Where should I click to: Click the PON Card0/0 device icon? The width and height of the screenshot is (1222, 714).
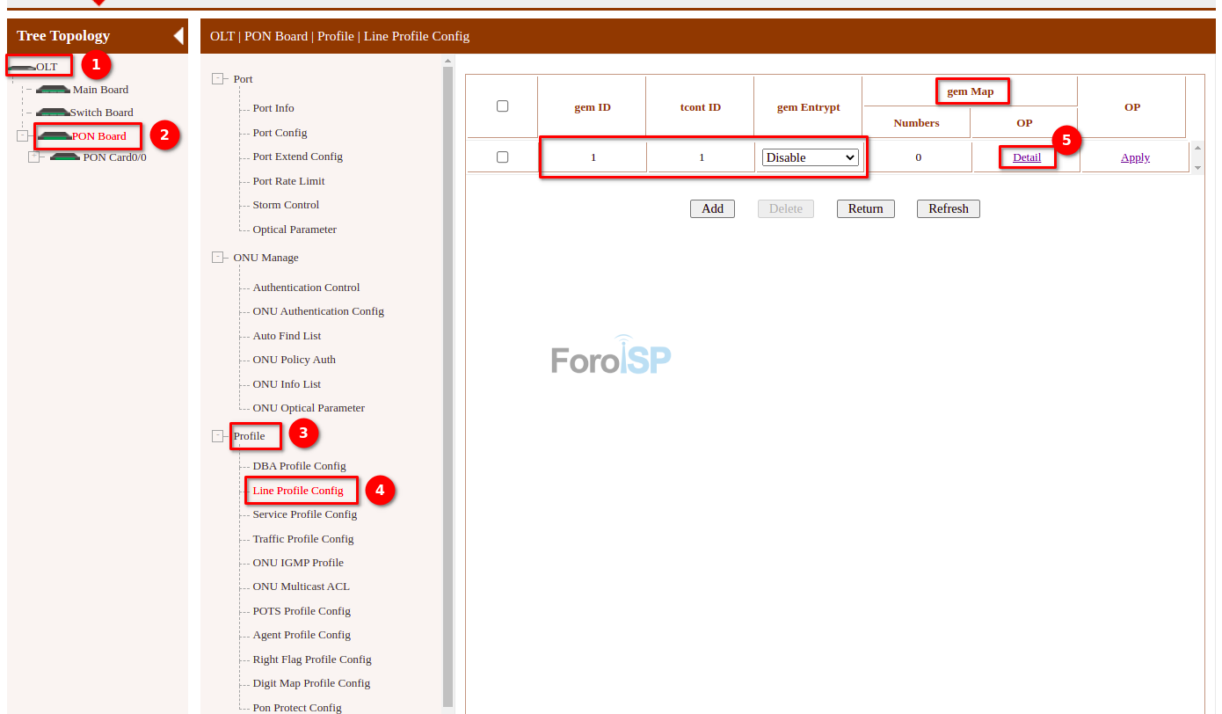tap(65, 157)
